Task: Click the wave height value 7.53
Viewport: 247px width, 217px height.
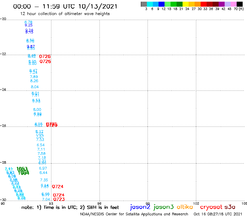Action: [40, 140]
